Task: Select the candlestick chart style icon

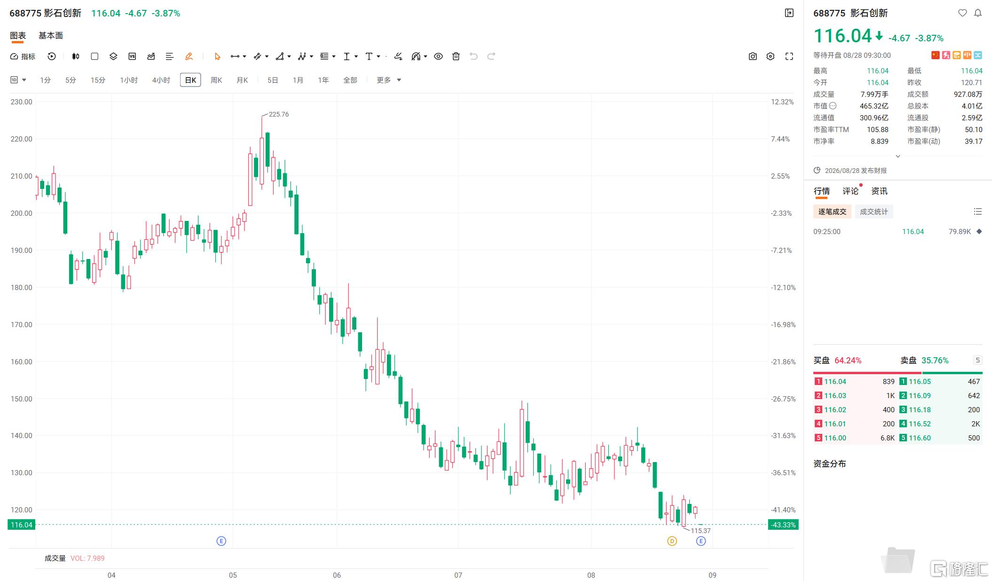Action: click(76, 56)
